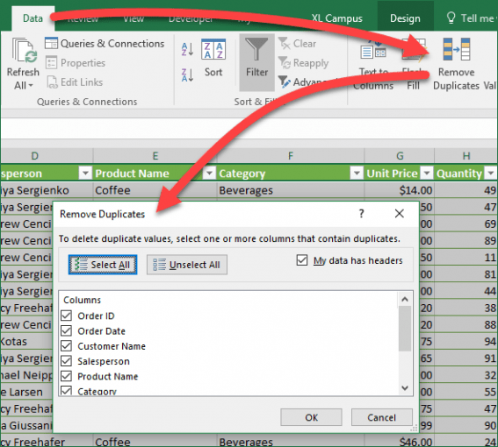The height and width of the screenshot is (447, 498).
Task: Toggle the Filter funnel button
Action: coord(257,62)
